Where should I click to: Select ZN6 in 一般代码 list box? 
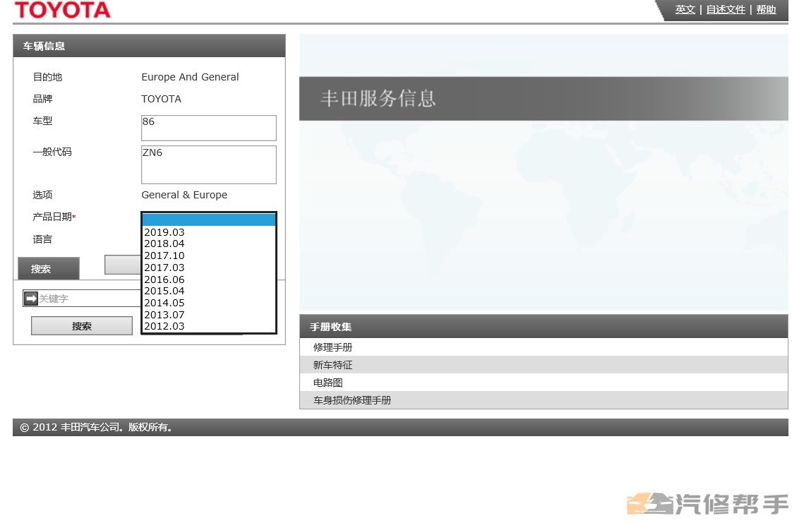point(209,152)
